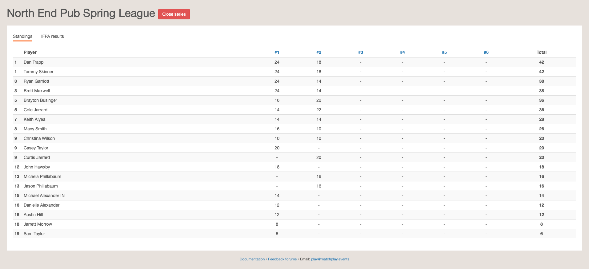Click Sam Taylor's total score
The image size is (589, 269).
click(541, 234)
